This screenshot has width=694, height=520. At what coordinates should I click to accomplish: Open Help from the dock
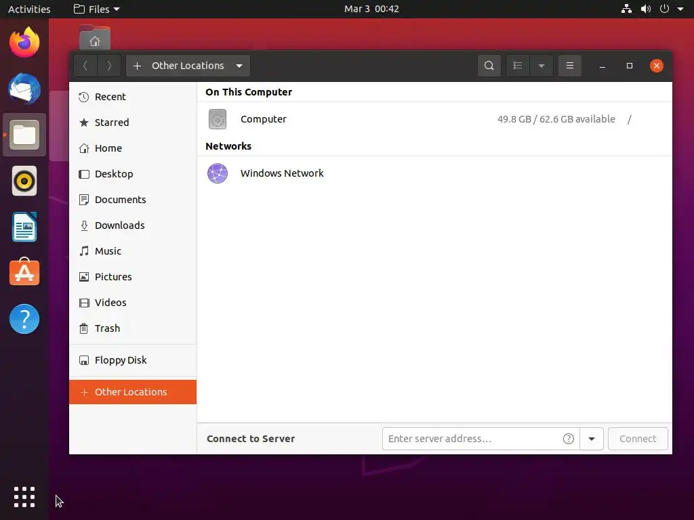tap(24, 319)
